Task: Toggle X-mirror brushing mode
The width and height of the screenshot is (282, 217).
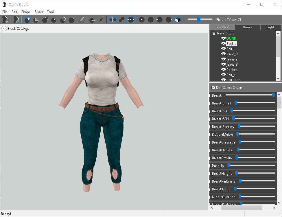Action: [113, 19]
